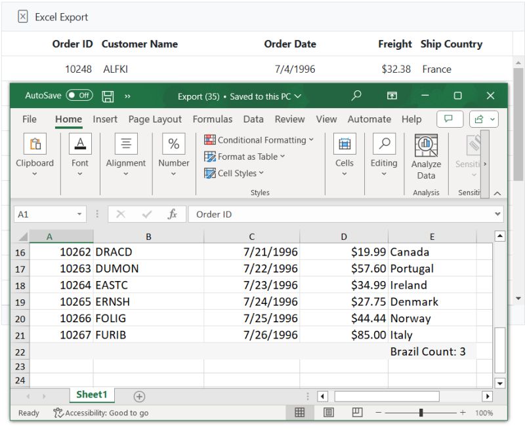Switch to the Formulas ribbon tab
The image size is (525, 431).
pos(213,119)
